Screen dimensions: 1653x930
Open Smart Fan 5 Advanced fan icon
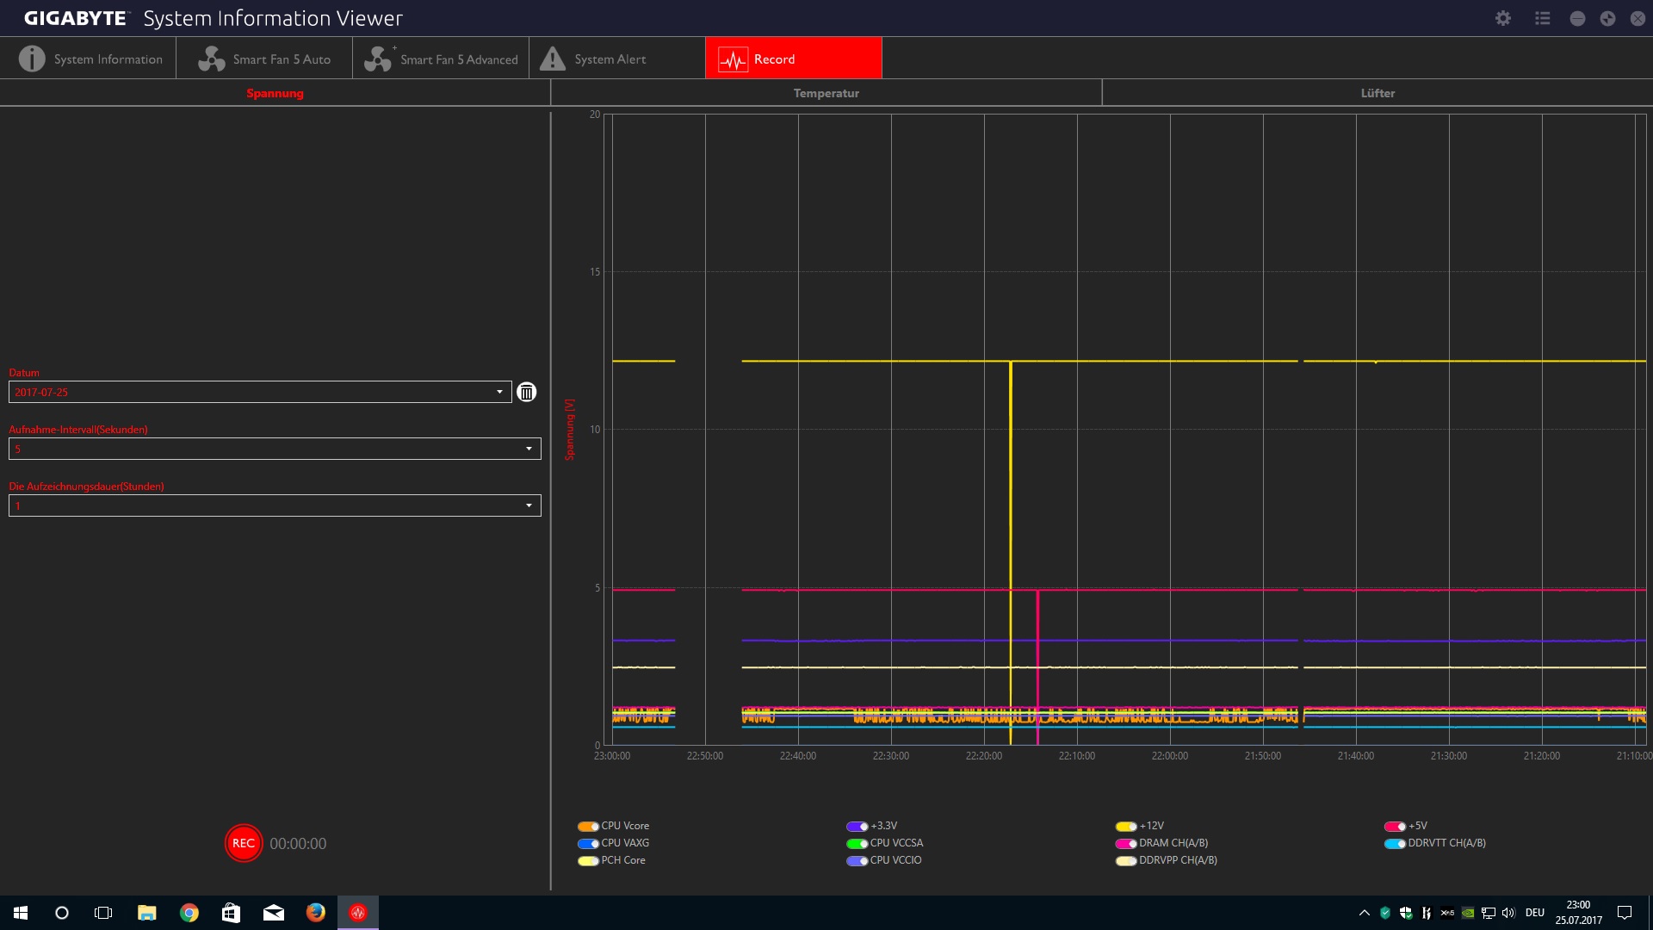click(377, 59)
